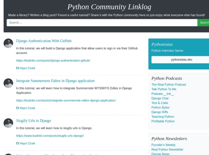This screenshot has height=155, width=209.
Task: Open Talk Python To Me link
Action: 164,89
